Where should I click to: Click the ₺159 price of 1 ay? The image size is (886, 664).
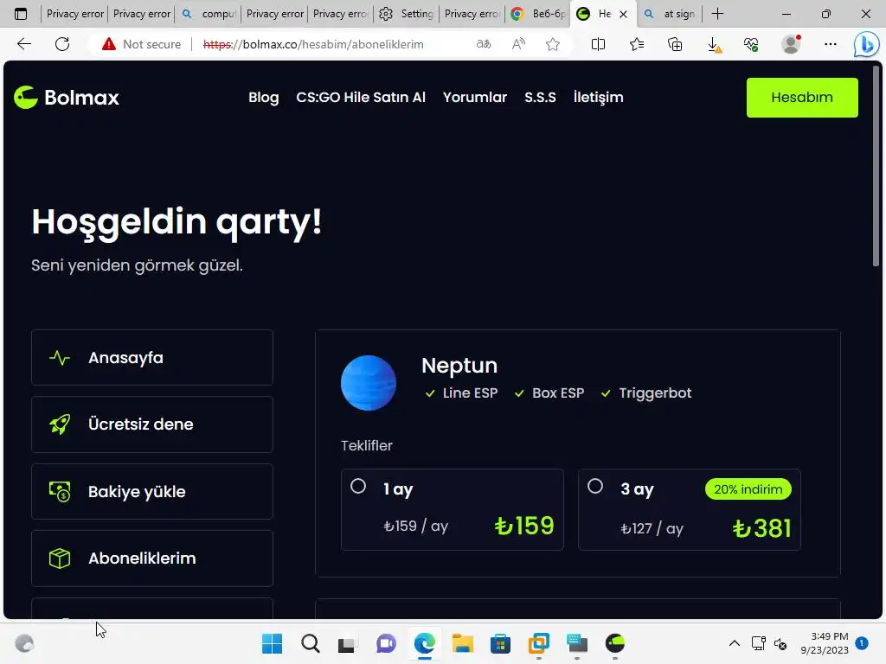tap(524, 526)
